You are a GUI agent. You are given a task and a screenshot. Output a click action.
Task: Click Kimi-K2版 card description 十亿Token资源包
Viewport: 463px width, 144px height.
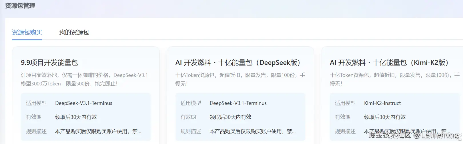(395, 79)
